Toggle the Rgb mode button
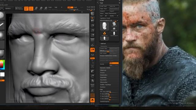The width and height of the screenshot is (196, 110). pyautogui.click(x=56, y=7)
